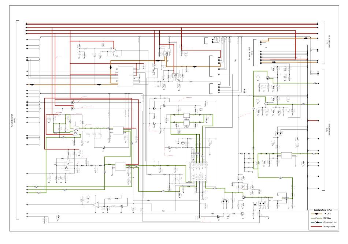The height and width of the screenshot is (244, 348).
Task: Select the "Common Line" legend label
Action: [x=330, y=222]
